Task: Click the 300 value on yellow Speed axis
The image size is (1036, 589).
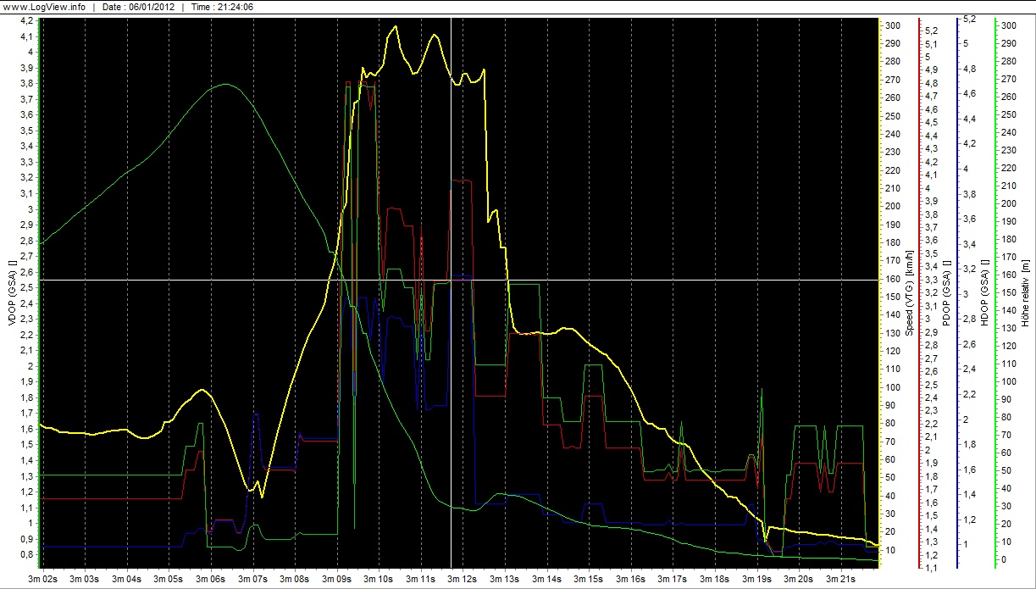Action: [x=892, y=25]
